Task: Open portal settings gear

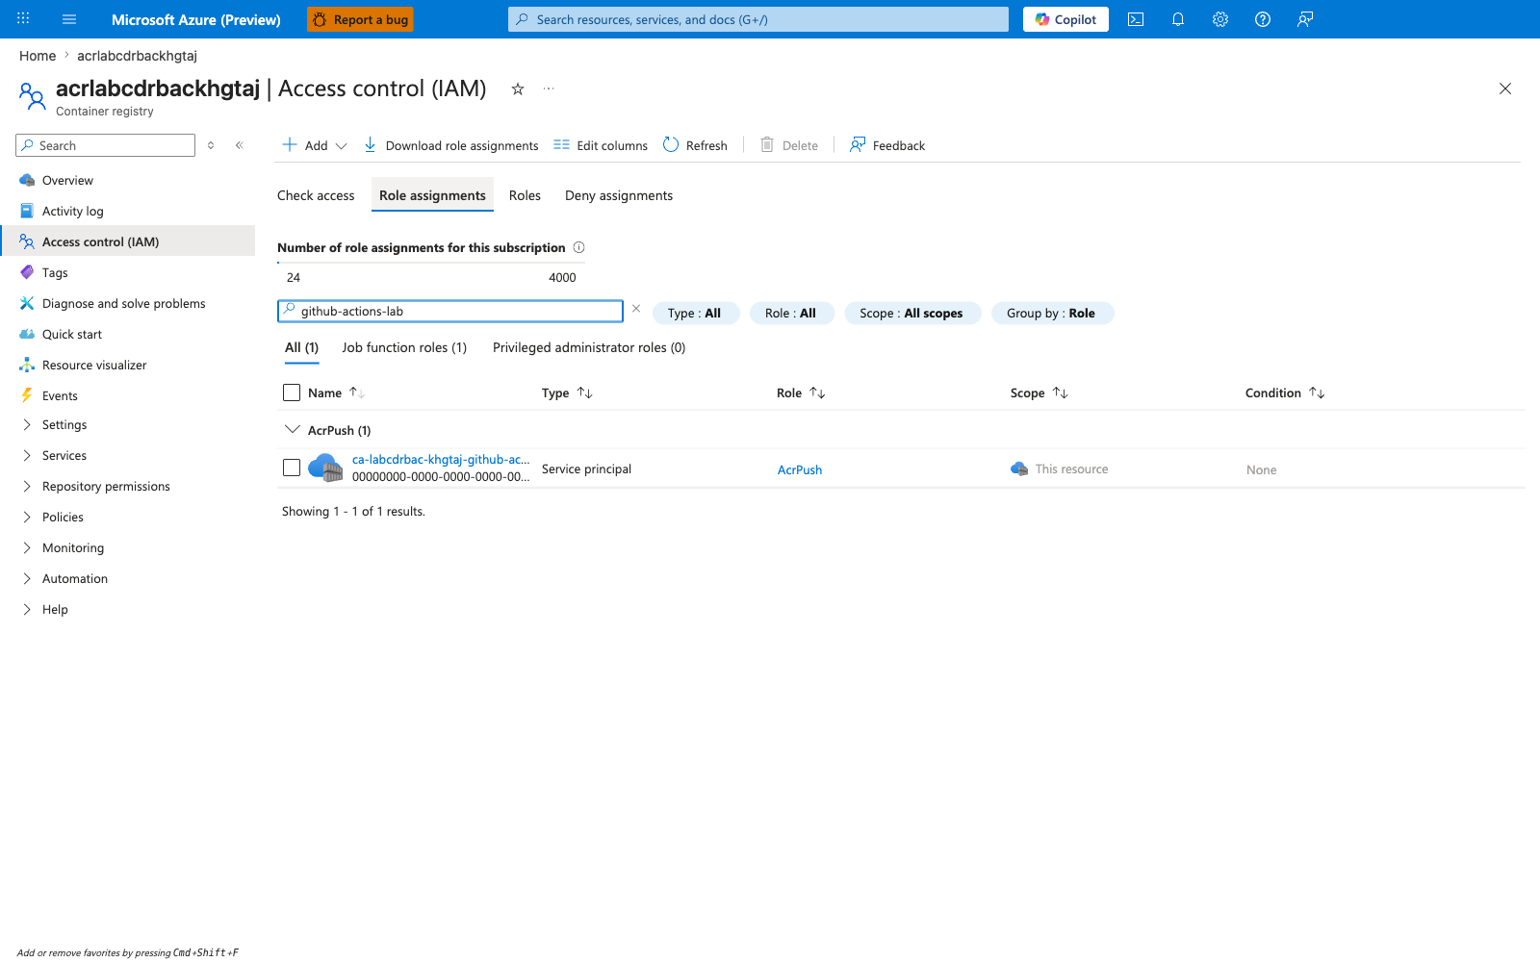Action: [x=1220, y=19]
